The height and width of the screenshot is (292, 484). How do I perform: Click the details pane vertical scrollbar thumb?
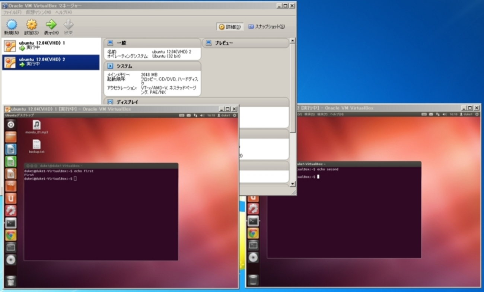(x=293, y=87)
